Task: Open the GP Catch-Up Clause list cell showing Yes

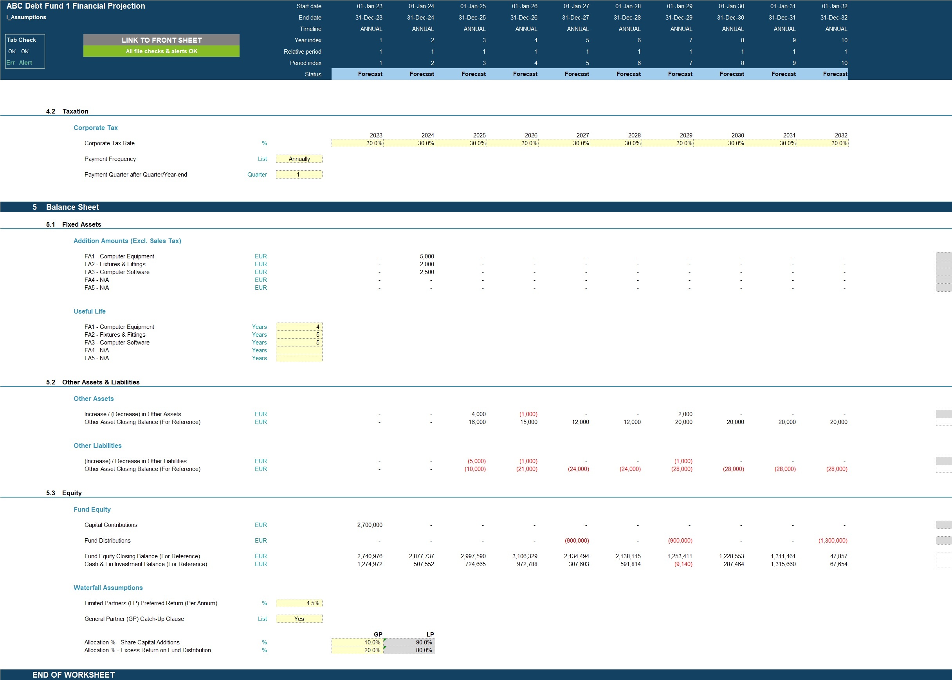Action: [x=299, y=619]
